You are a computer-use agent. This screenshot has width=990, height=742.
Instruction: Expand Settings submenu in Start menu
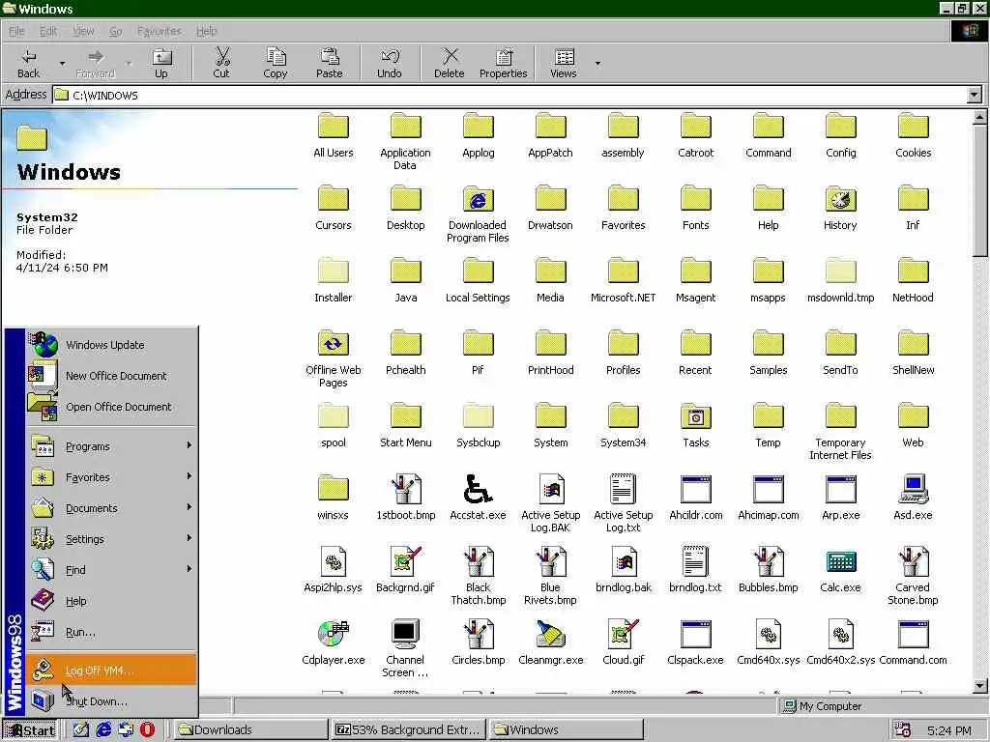point(112,539)
